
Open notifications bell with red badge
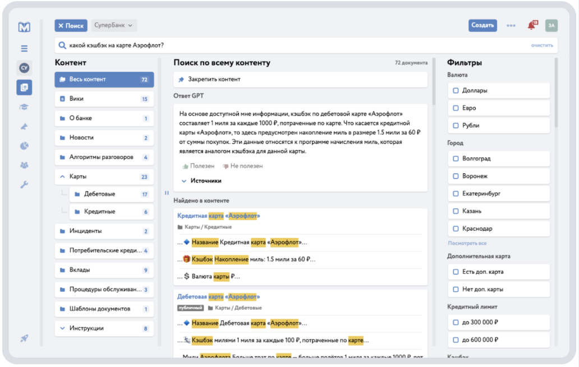(x=531, y=25)
